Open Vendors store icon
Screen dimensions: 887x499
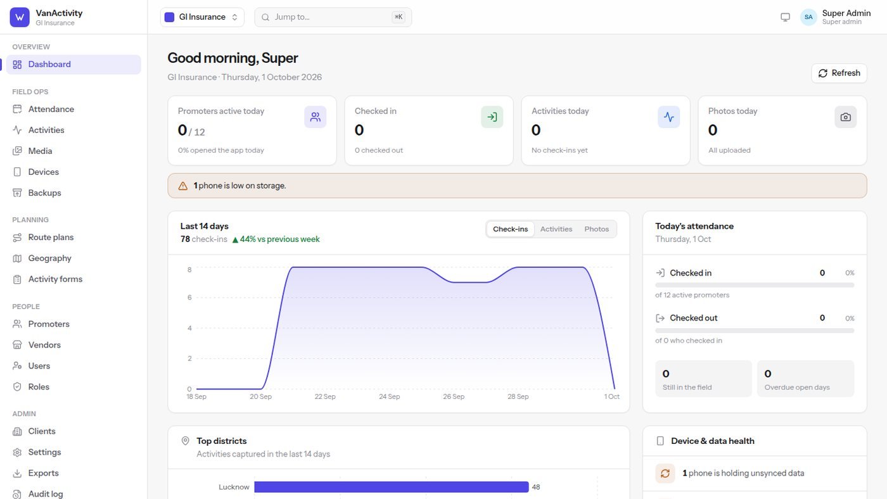coord(17,345)
